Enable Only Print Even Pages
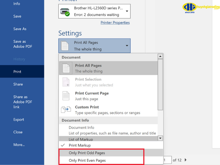The height and width of the screenshot is (165, 220). (87, 160)
